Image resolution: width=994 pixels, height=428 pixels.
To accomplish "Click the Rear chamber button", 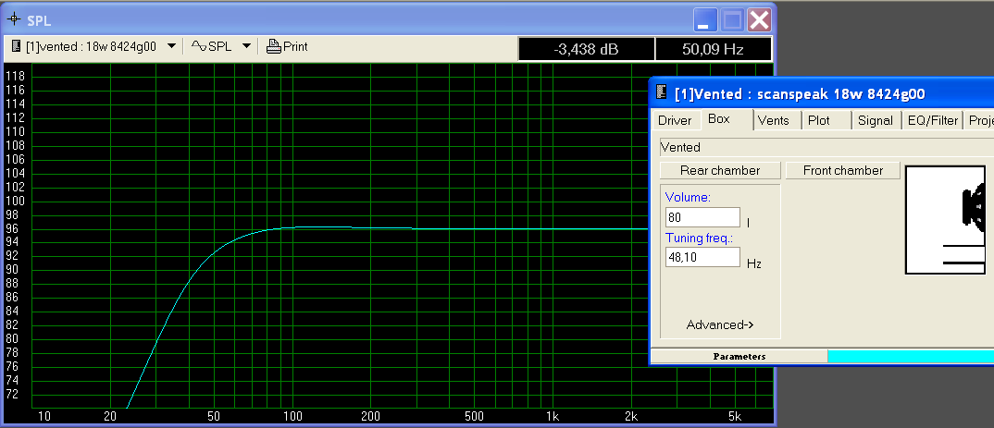I will [720, 170].
